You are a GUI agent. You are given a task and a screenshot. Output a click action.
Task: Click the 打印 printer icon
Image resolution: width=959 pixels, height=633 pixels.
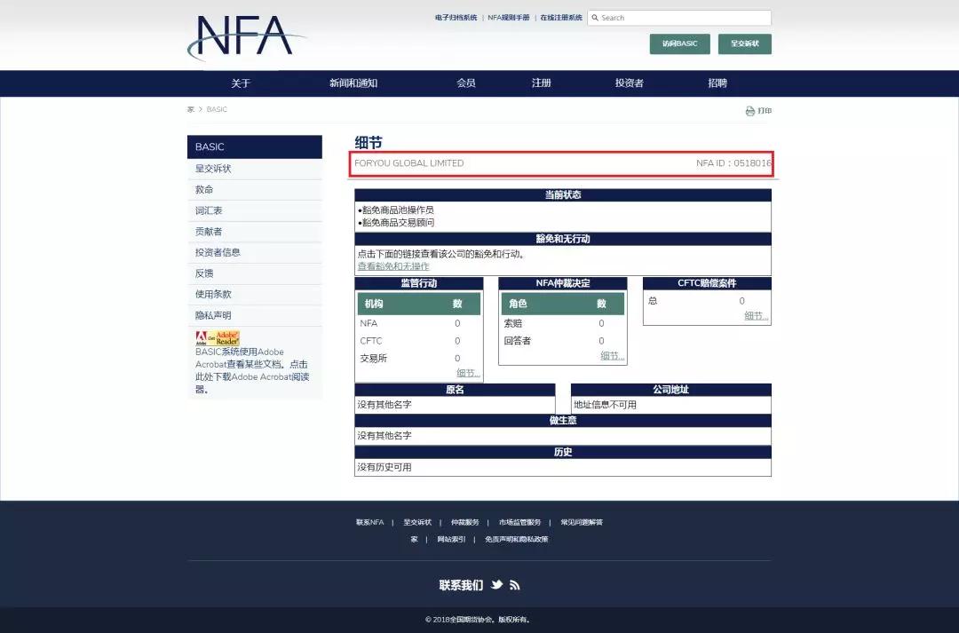[x=751, y=110]
